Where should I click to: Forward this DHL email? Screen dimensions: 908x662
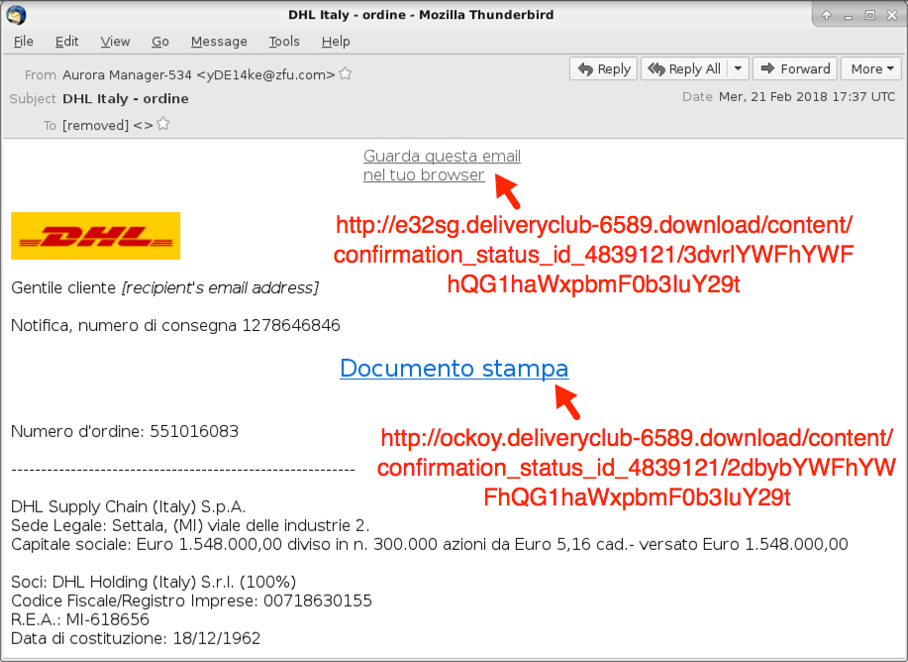[x=794, y=68]
